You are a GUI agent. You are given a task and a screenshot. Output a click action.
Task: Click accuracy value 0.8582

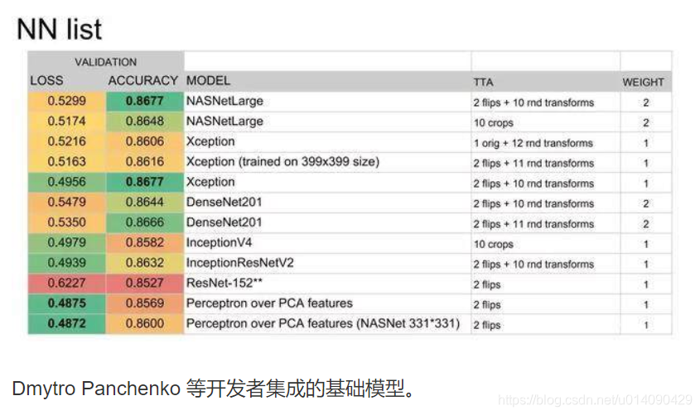(145, 243)
